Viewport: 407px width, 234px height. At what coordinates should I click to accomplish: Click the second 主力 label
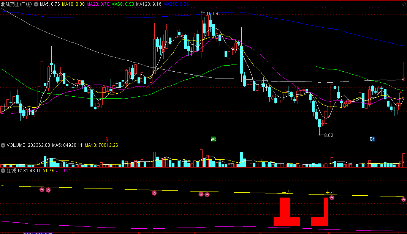pos(330,192)
